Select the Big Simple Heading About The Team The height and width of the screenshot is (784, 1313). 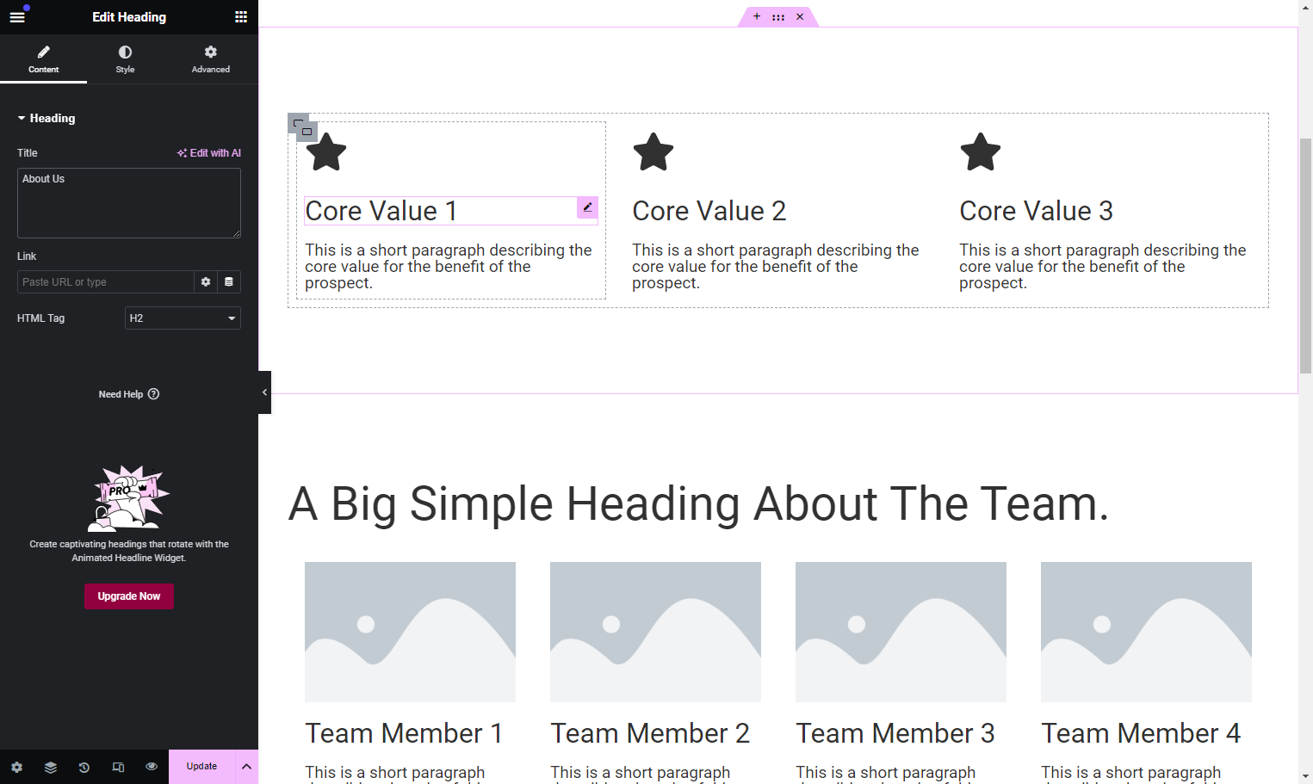tap(698, 504)
